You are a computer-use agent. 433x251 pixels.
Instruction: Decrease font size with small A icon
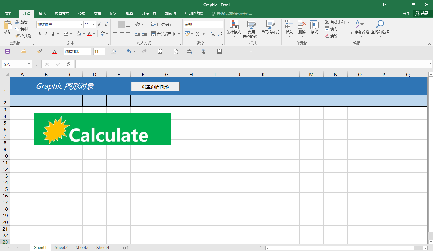tap(106, 24)
